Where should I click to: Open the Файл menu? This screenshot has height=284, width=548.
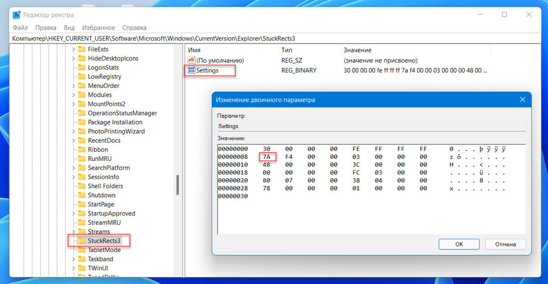coord(21,28)
